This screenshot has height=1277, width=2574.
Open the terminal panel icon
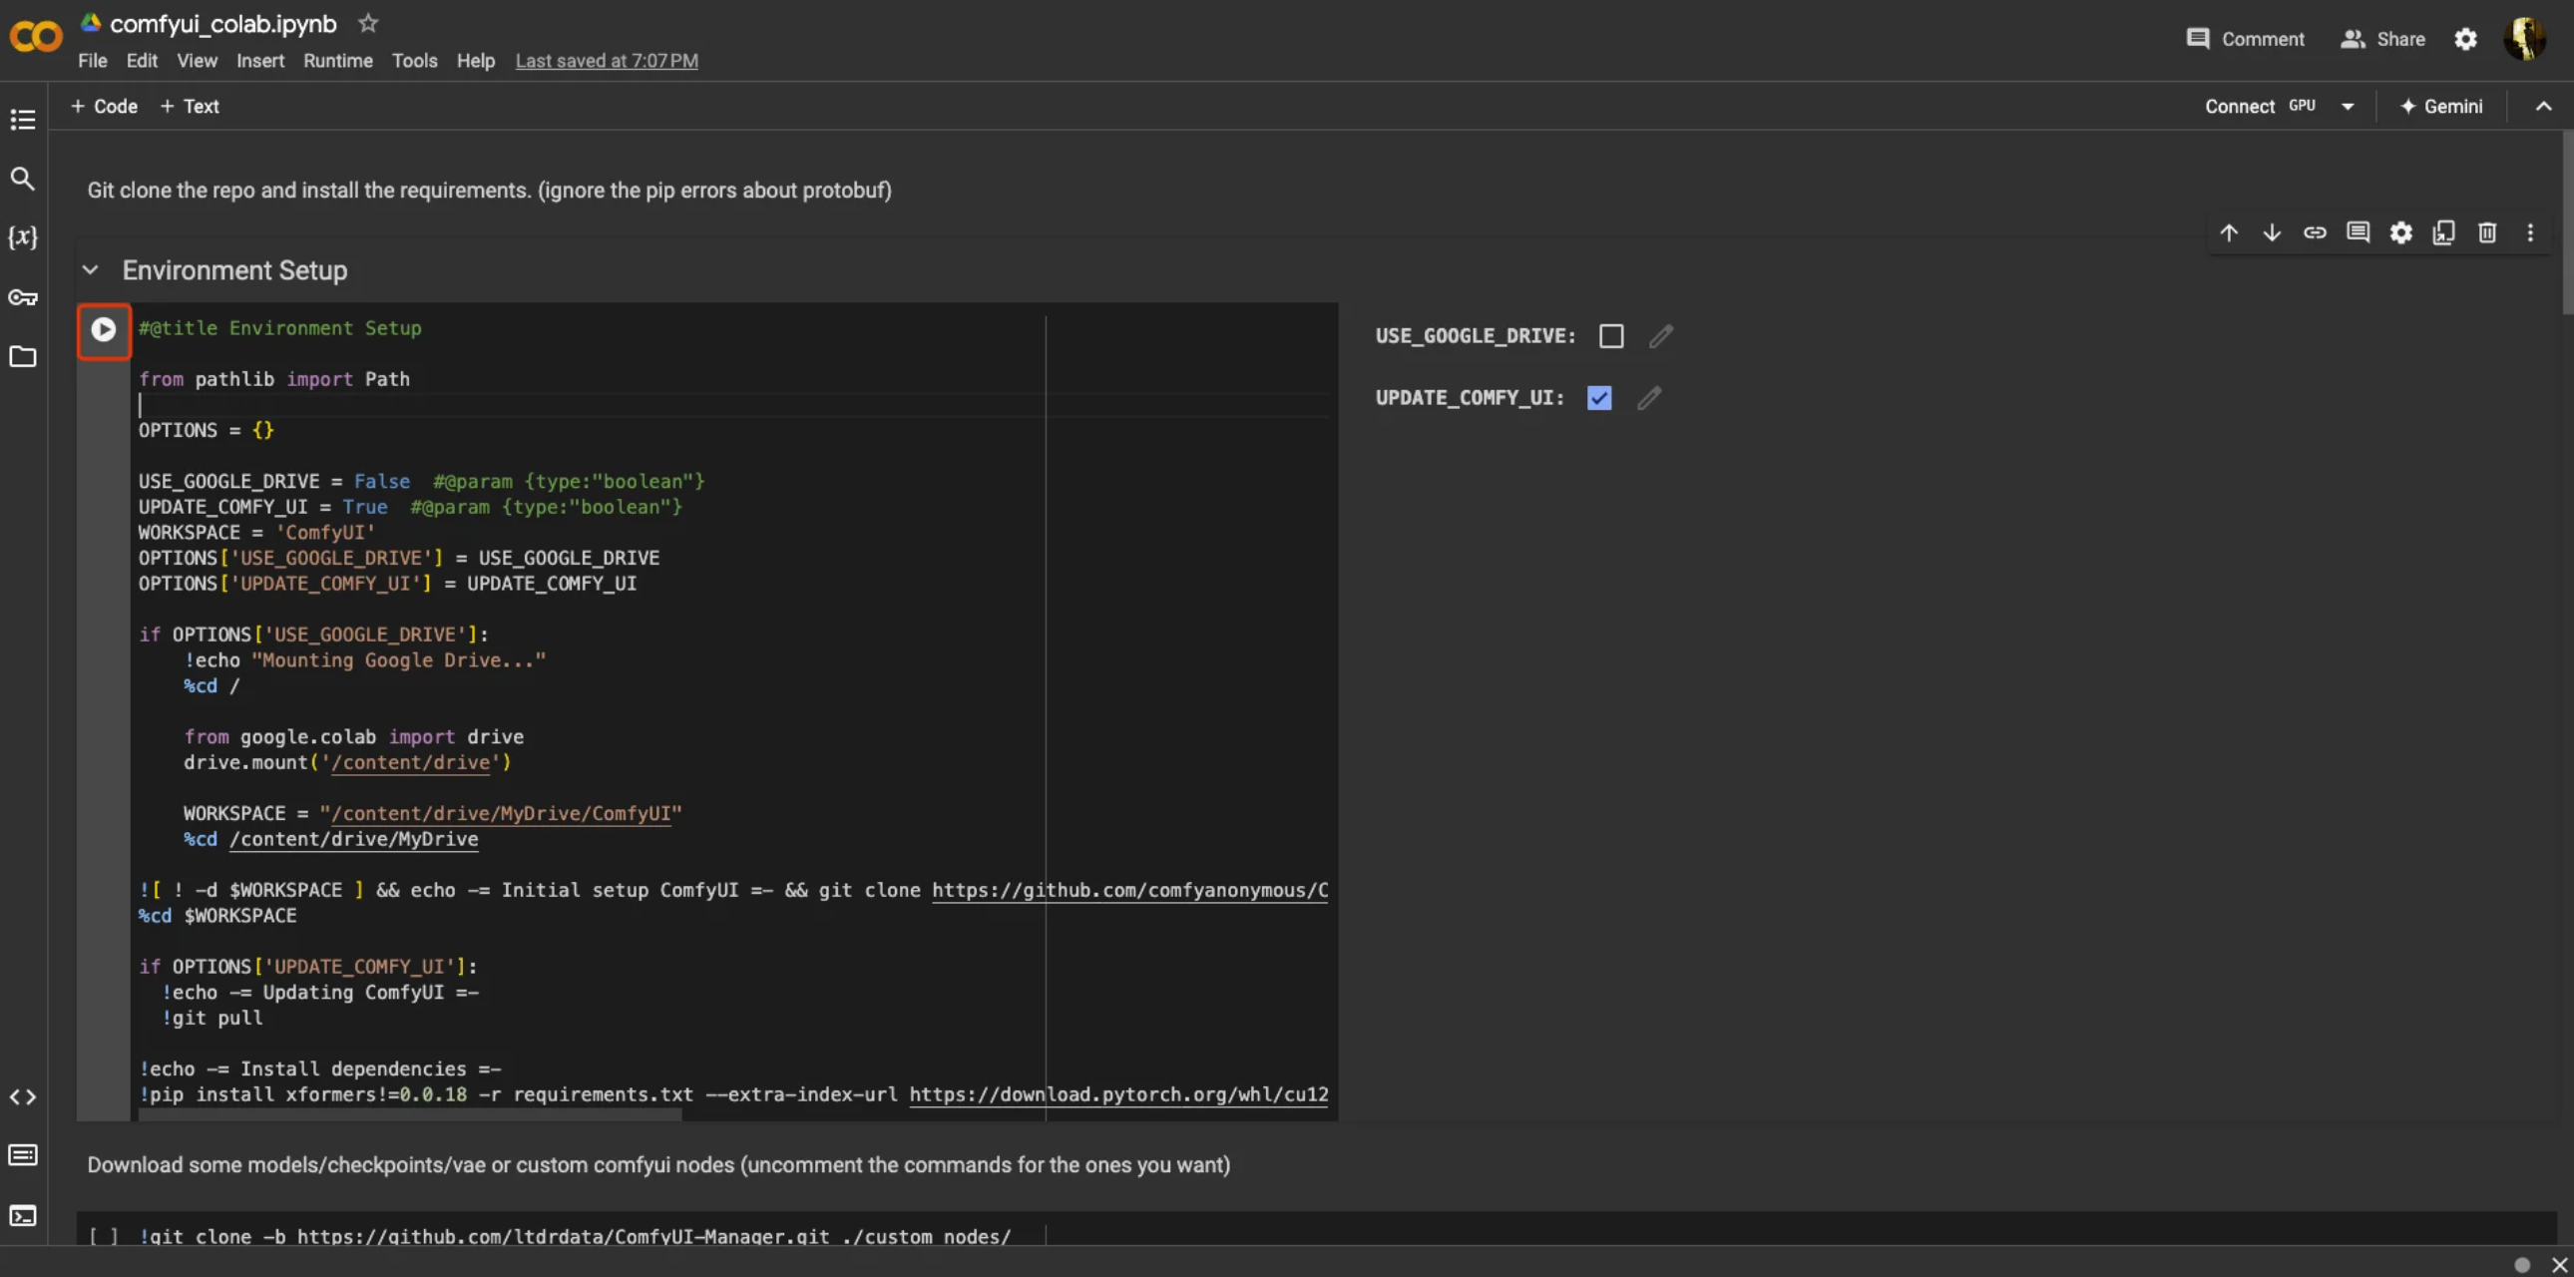coord(22,1216)
